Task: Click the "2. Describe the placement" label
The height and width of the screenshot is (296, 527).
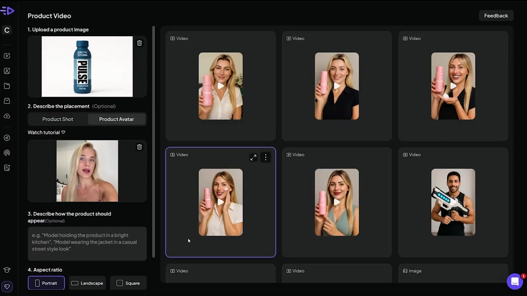Action: (x=58, y=106)
